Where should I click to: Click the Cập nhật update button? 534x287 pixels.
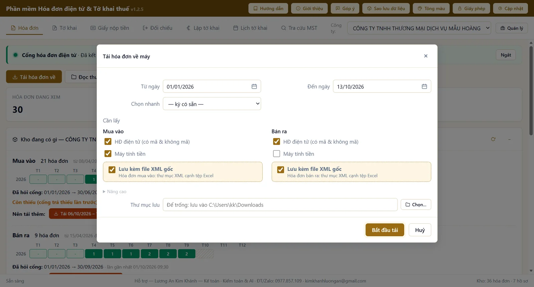(x=510, y=8)
